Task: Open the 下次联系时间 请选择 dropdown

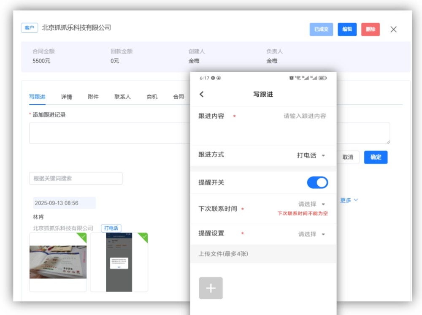Action: click(x=312, y=204)
